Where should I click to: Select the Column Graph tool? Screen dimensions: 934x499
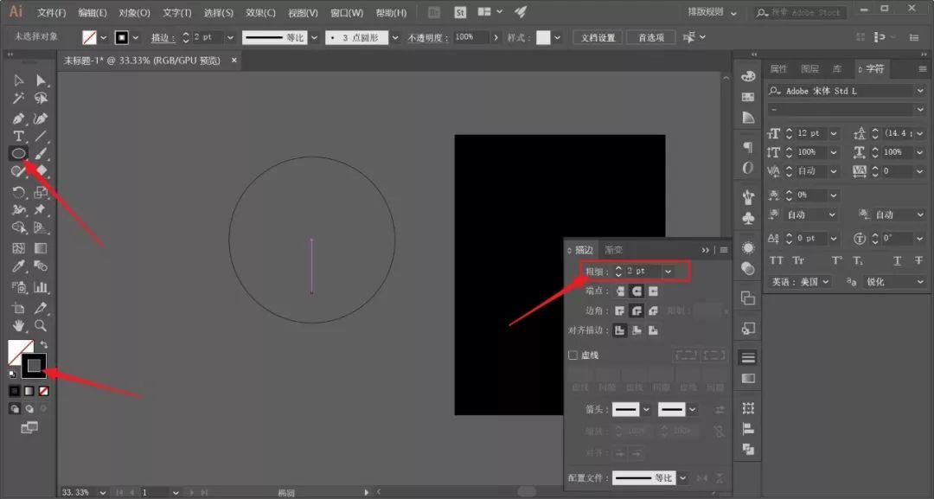click(x=41, y=288)
